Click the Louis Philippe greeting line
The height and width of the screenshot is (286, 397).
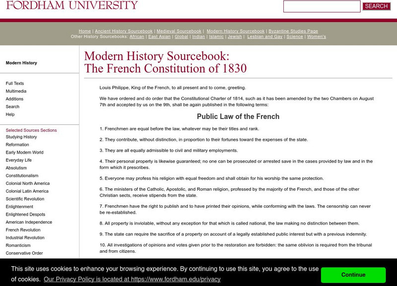tap(173, 88)
